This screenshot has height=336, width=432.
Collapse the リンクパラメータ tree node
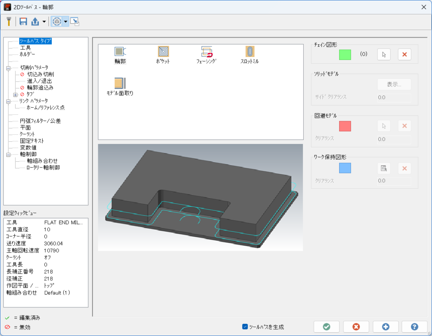[8, 101]
